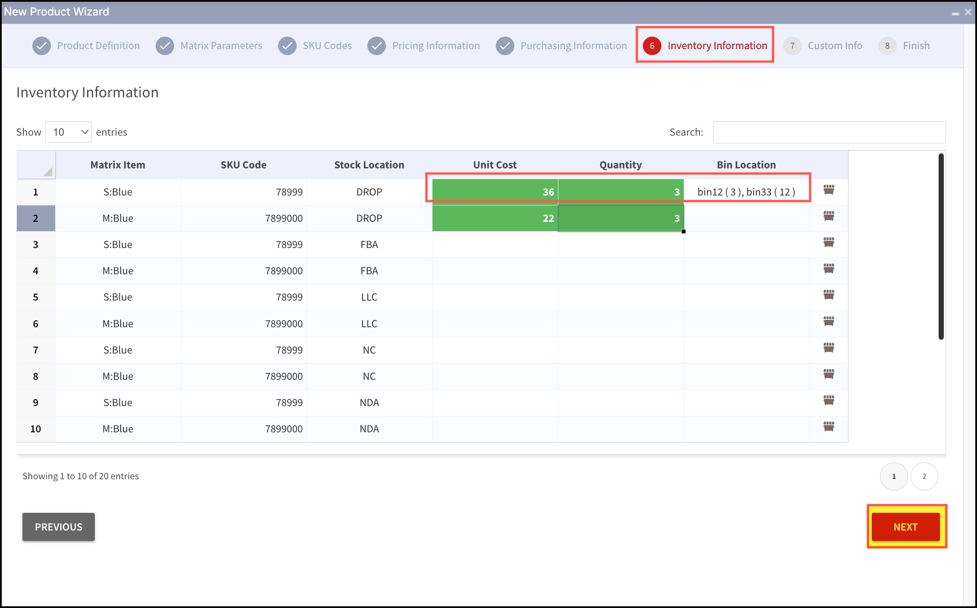Select row header number 5
The height and width of the screenshot is (608, 977).
point(36,297)
